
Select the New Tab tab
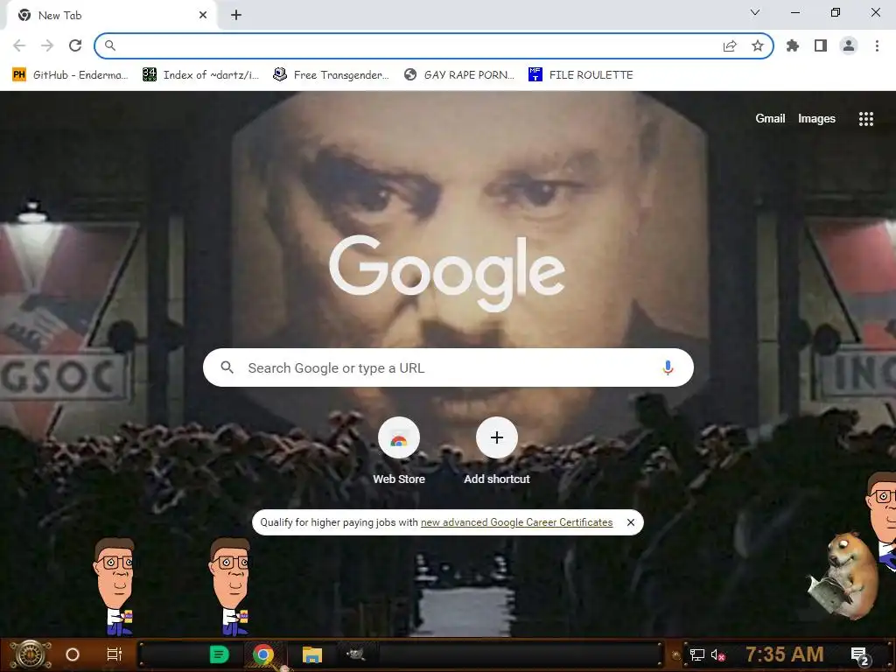(111, 16)
